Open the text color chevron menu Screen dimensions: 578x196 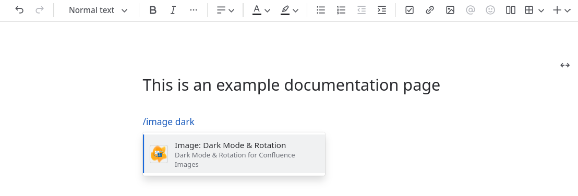click(x=268, y=10)
